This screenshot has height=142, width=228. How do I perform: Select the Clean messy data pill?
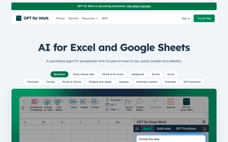tap(83, 74)
